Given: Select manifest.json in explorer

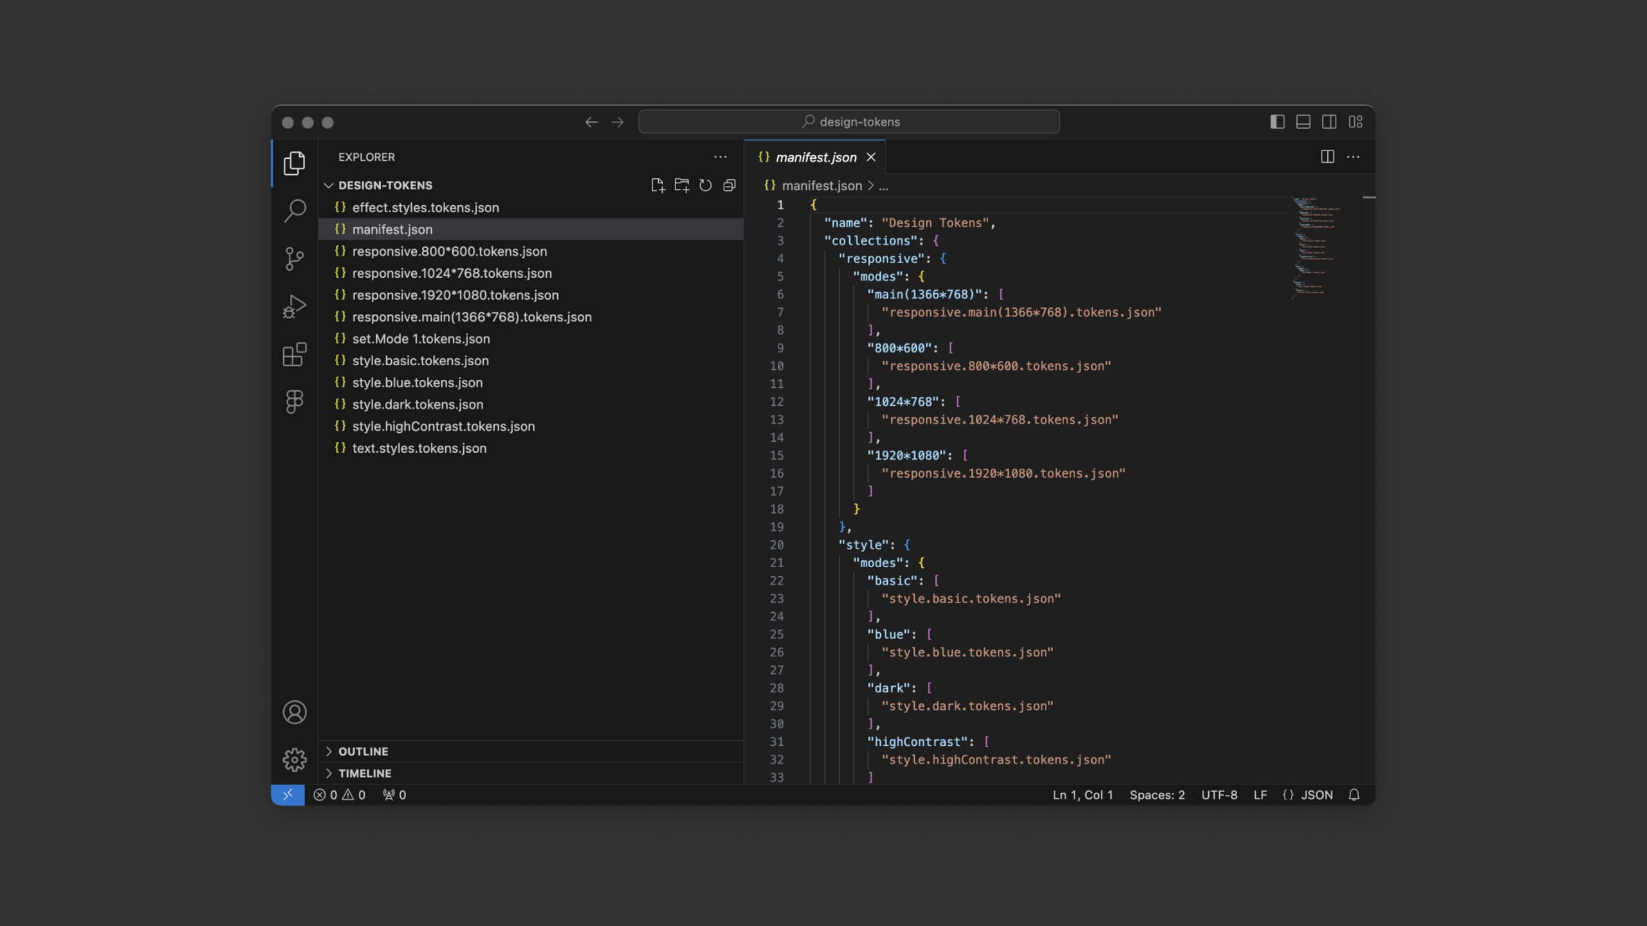Looking at the screenshot, I should click(531, 229).
